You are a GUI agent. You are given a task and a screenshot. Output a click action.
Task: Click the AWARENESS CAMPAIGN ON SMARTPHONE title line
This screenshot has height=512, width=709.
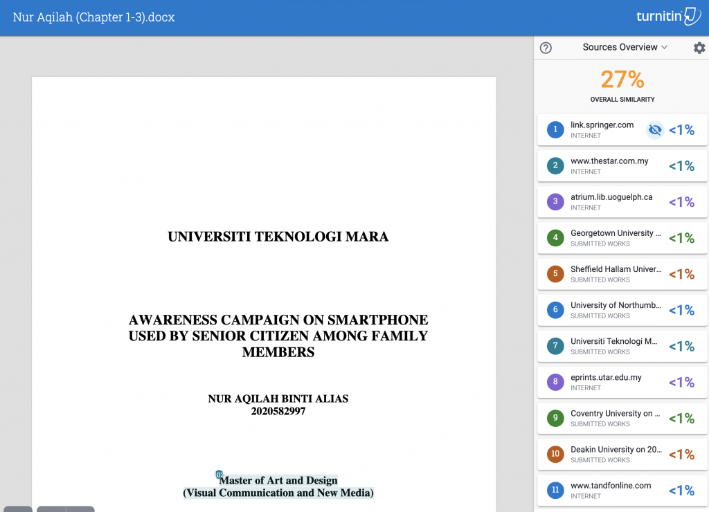(x=278, y=320)
